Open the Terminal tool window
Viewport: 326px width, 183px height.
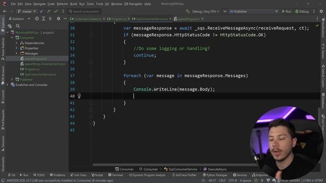point(116,175)
